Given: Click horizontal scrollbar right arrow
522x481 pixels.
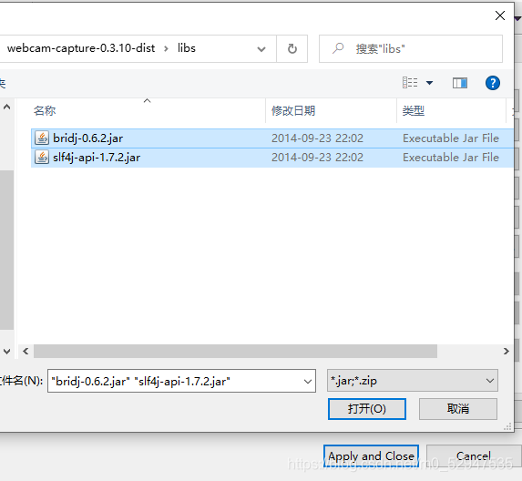Looking at the screenshot, I should coord(506,351).
